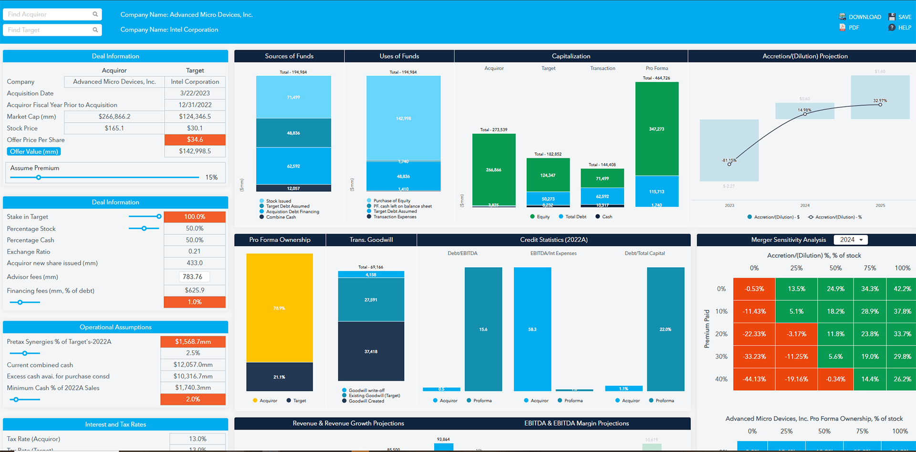Toggle Stock Issued legend marker
The height and width of the screenshot is (452, 916).
(262, 201)
